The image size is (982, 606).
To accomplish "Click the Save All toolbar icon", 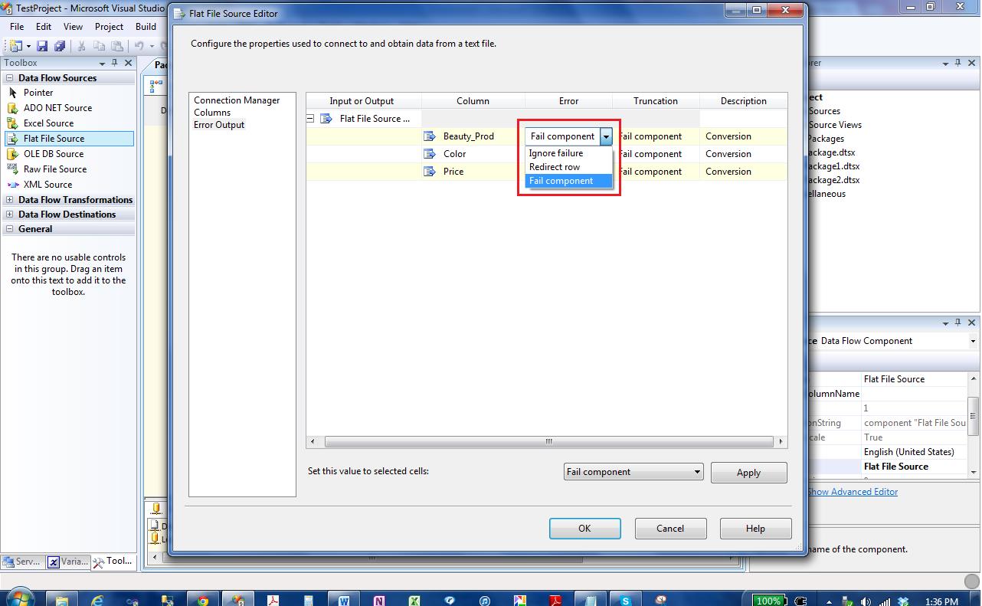I will [59, 47].
